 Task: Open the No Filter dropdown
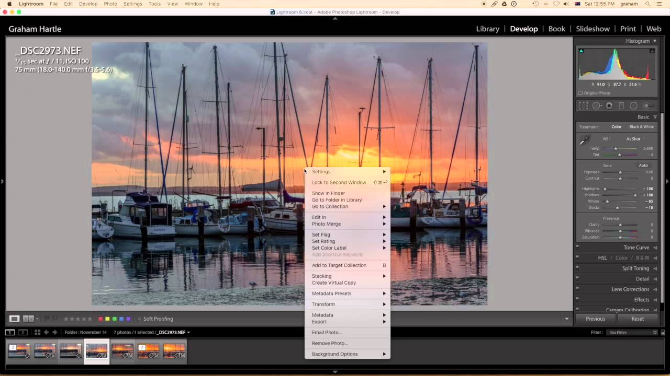pos(633,332)
